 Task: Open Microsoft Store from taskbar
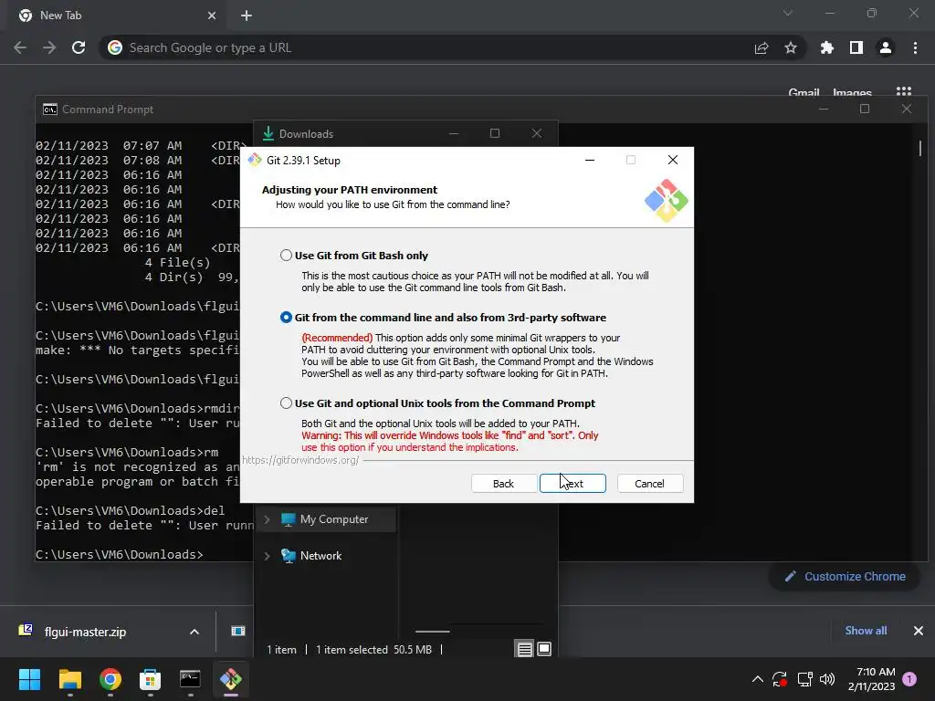click(x=151, y=679)
